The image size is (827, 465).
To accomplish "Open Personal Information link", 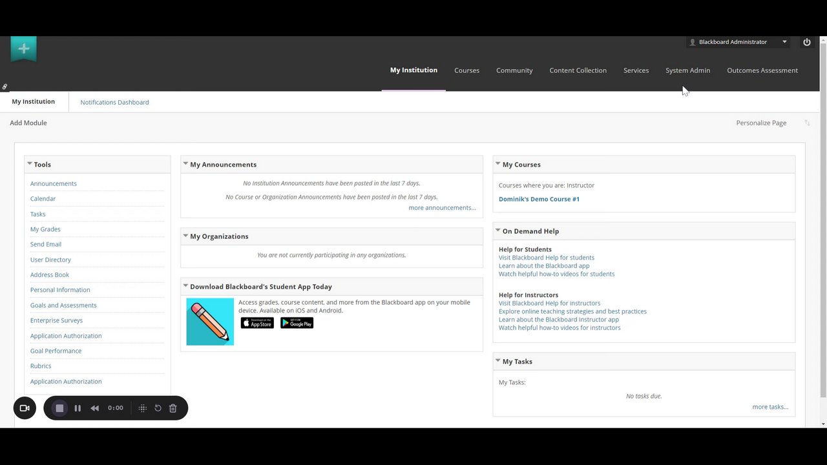I will tap(60, 290).
